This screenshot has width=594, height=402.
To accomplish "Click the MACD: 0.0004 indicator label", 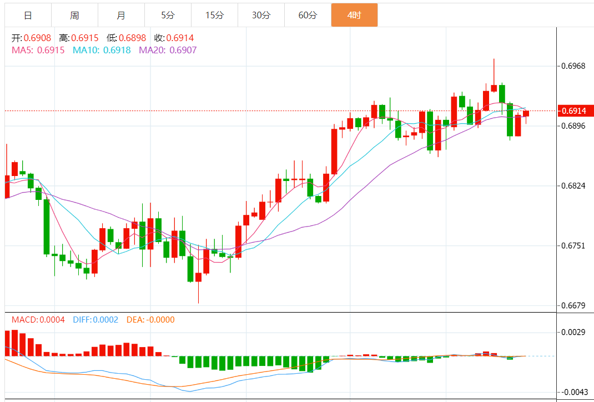I will point(38,320).
